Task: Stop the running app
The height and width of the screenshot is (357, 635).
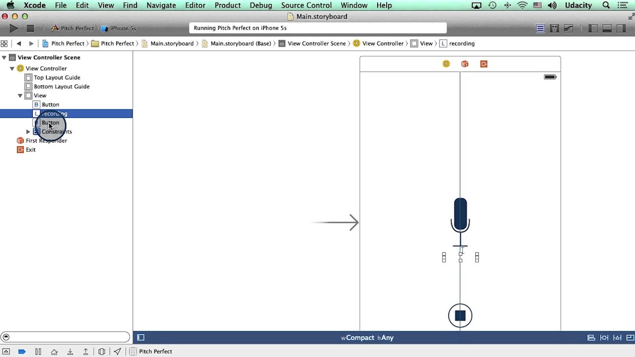Action: [x=30, y=28]
